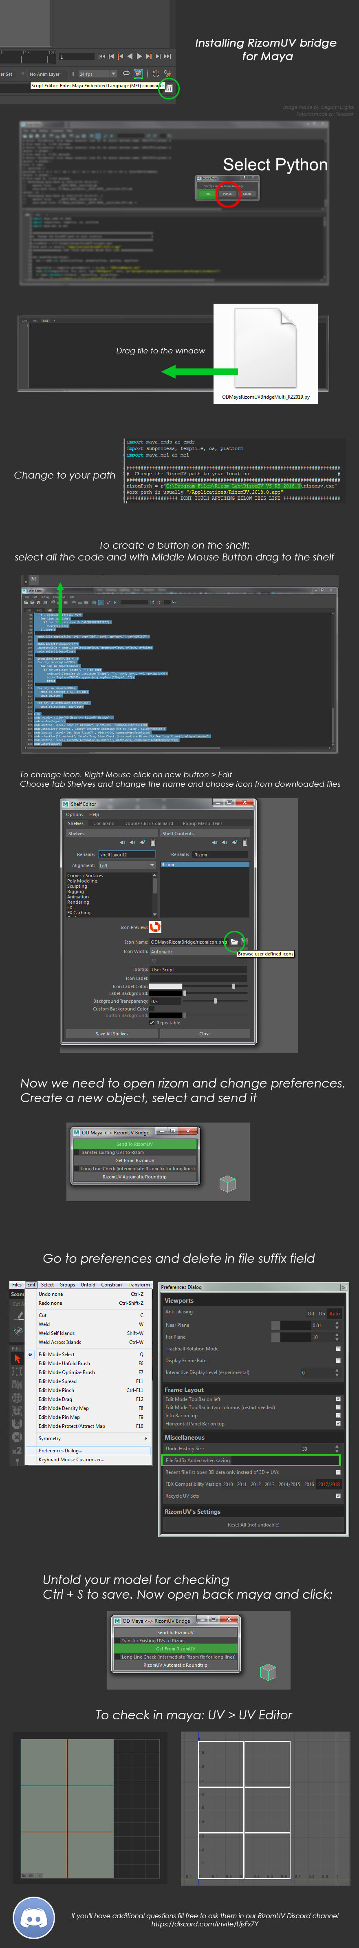Screen dimensions: 359x1948
Task: Open the Transform menu in RizomUV
Action: (x=138, y=1285)
